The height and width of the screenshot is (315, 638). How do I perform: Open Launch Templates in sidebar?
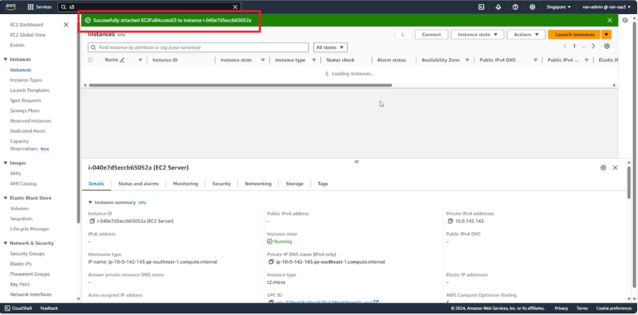point(30,90)
